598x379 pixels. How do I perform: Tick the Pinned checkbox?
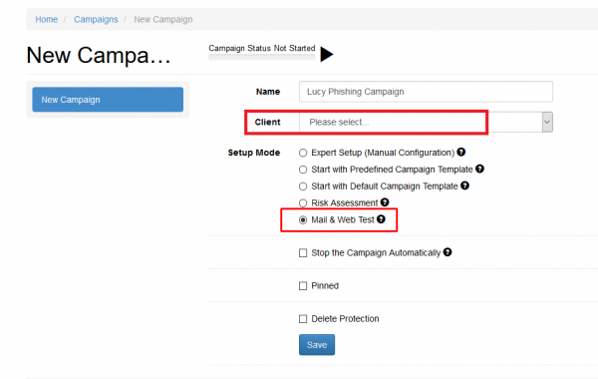[303, 286]
